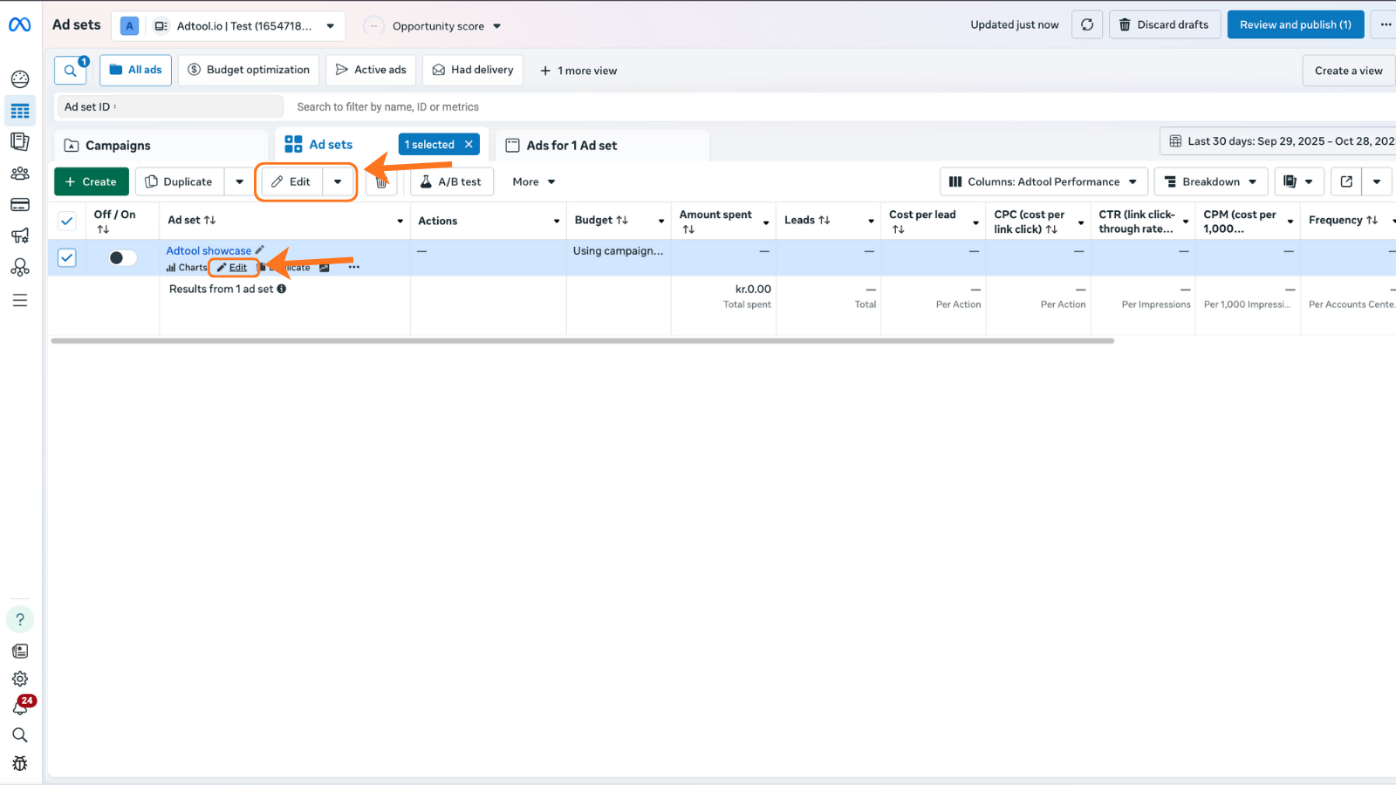
Task: Toggle the select-all header checkbox
Action: (x=67, y=221)
